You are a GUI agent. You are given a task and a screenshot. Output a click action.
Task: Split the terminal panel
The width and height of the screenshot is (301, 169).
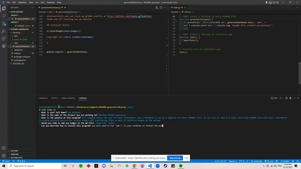[286, 98]
